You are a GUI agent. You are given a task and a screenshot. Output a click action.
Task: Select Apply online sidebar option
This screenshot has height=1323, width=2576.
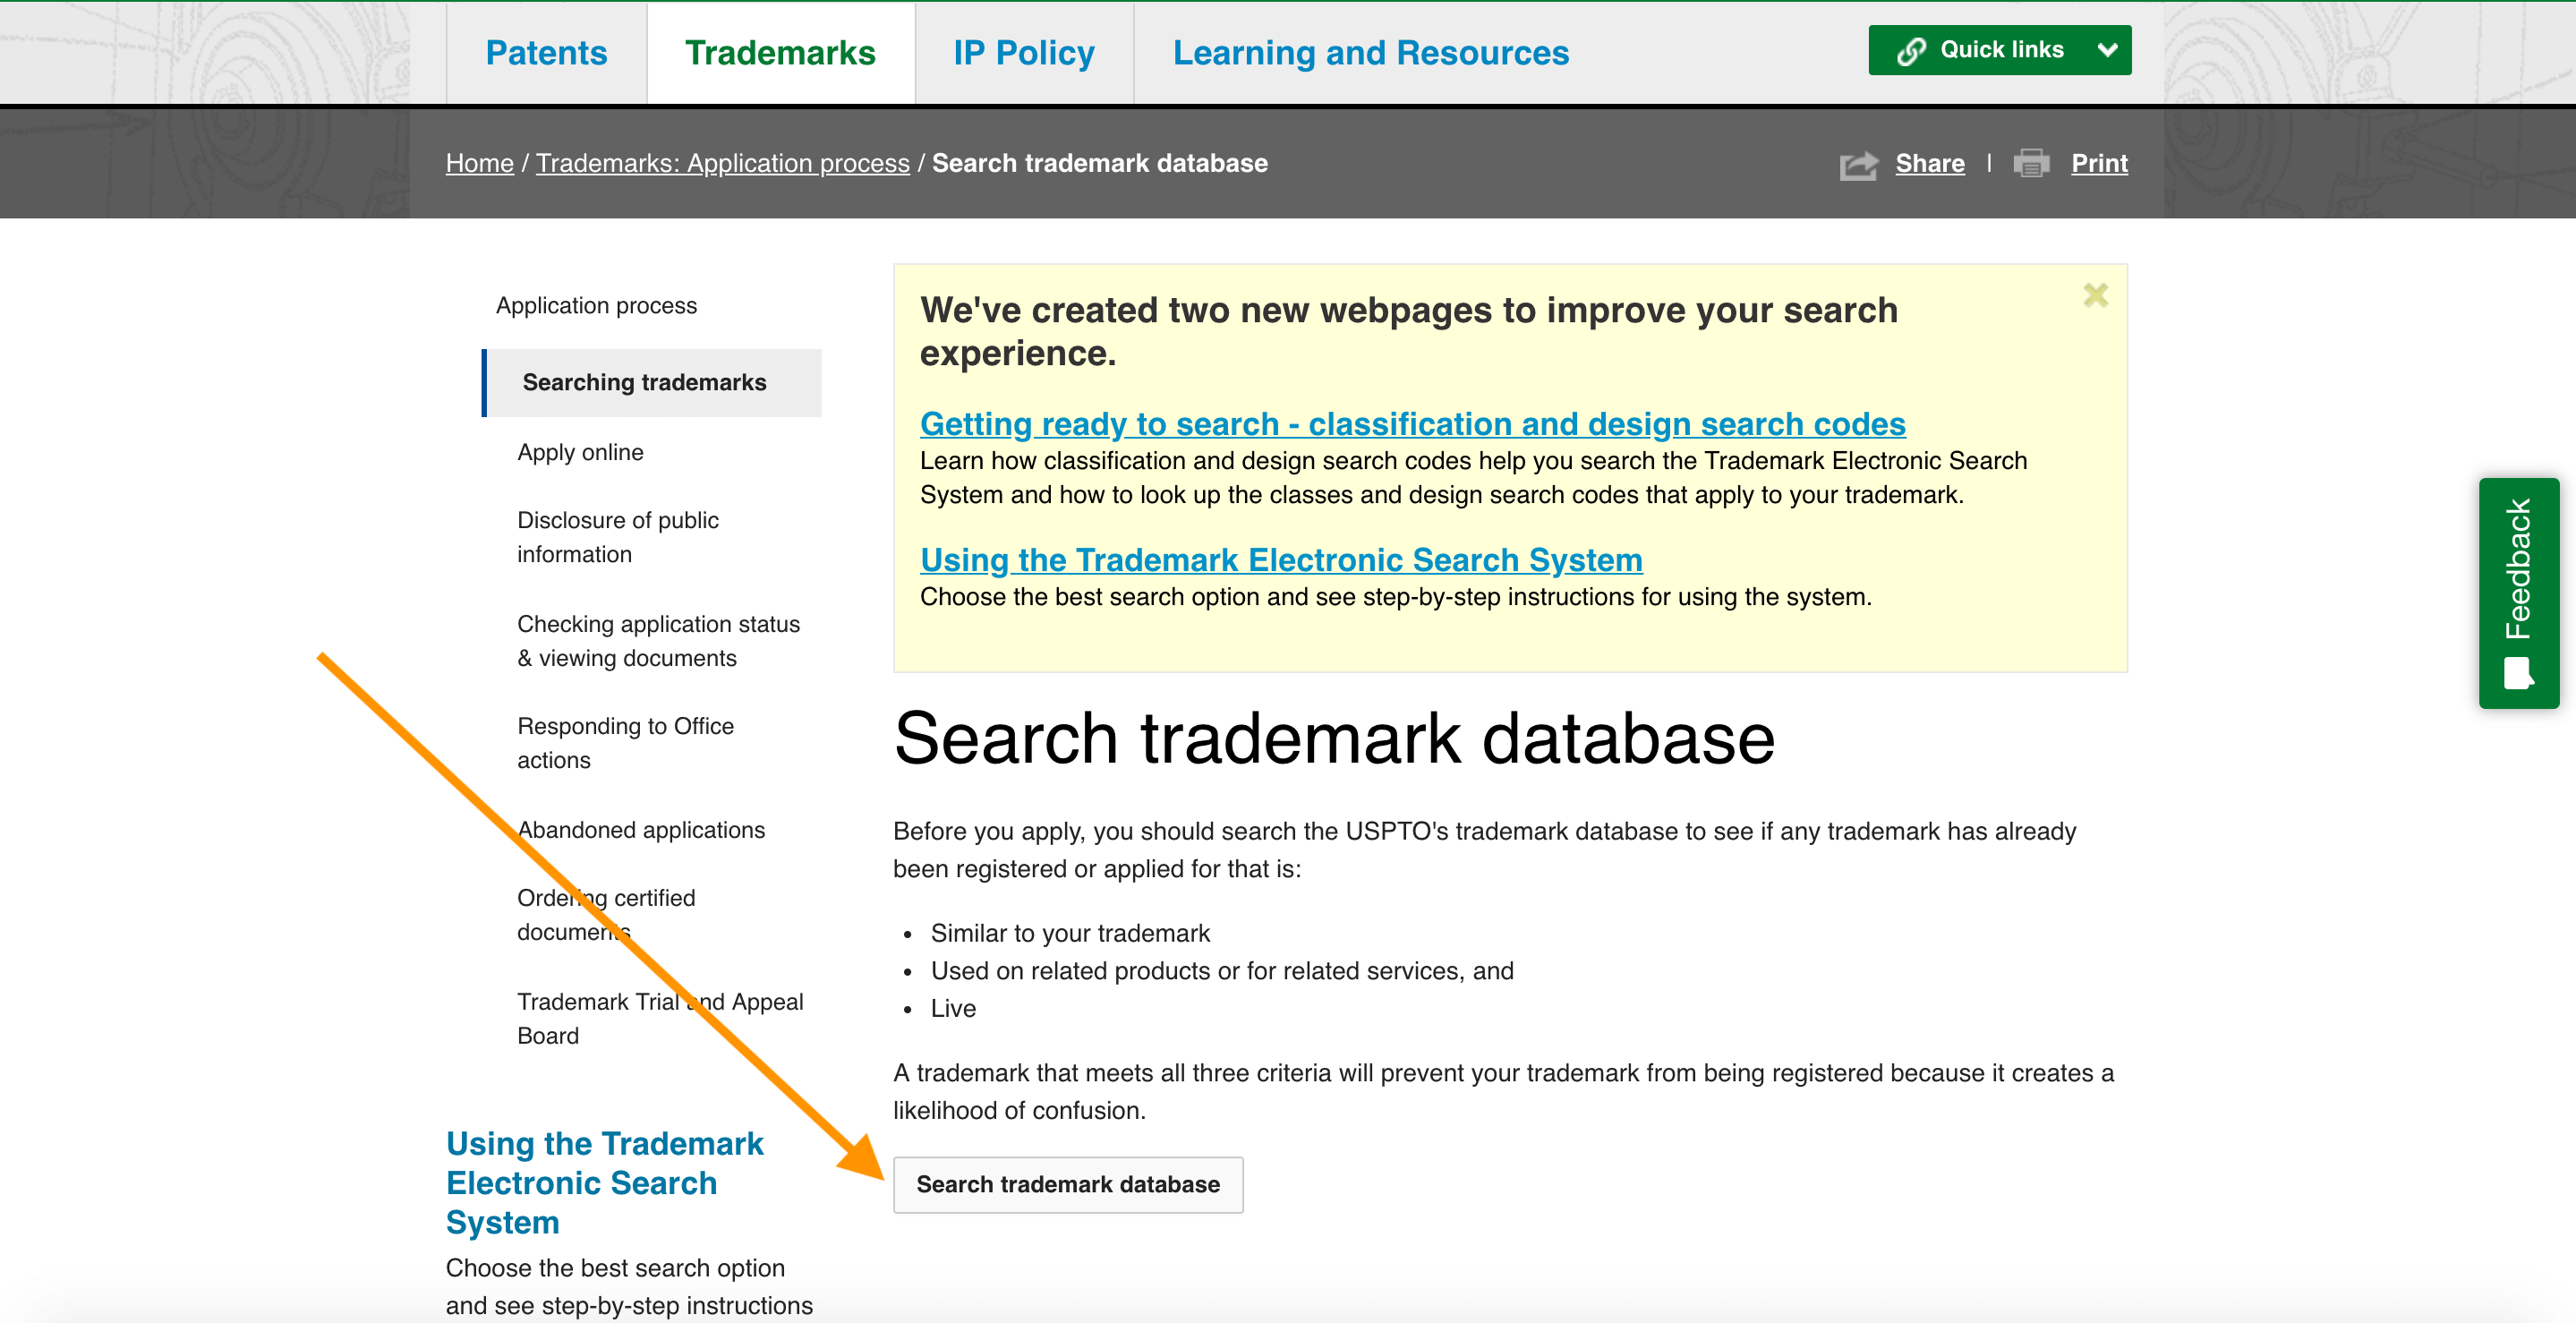pos(580,452)
